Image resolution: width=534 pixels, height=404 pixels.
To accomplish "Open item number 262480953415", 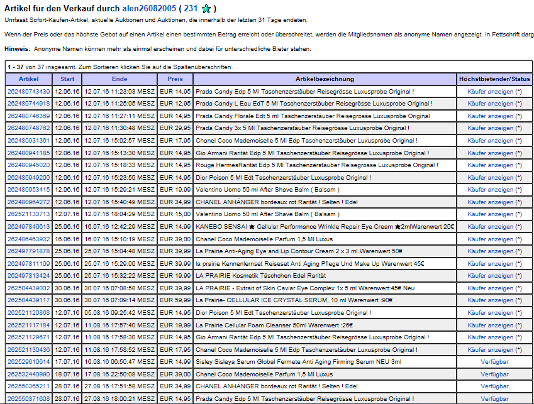I will coord(28,189).
